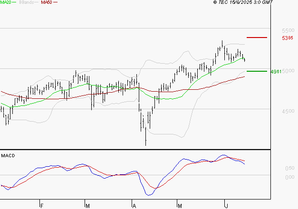Click the BBands legend label
This screenshot has width=298, height=209.
click(x=27, y=2)
